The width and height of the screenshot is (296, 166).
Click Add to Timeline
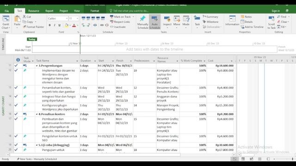click(252, 27)
